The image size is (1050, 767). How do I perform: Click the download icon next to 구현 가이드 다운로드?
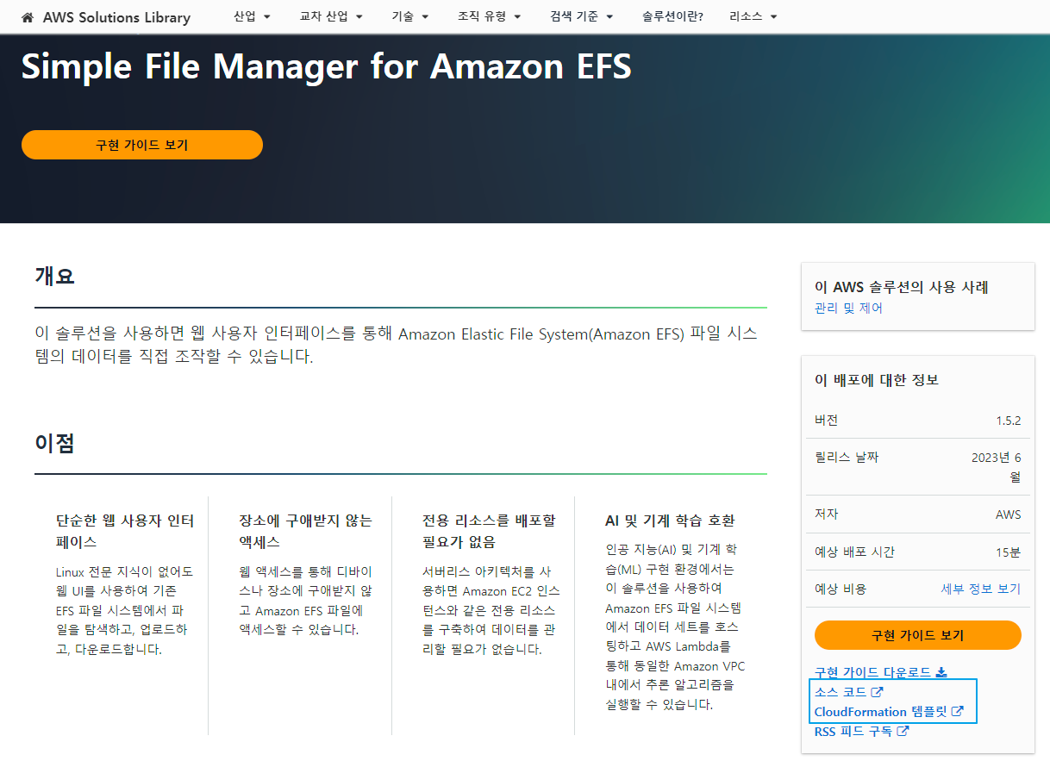click(x=941, y=672)
